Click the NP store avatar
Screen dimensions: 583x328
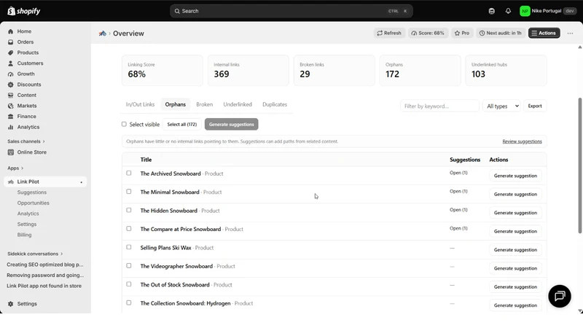[x=525, y=11]
